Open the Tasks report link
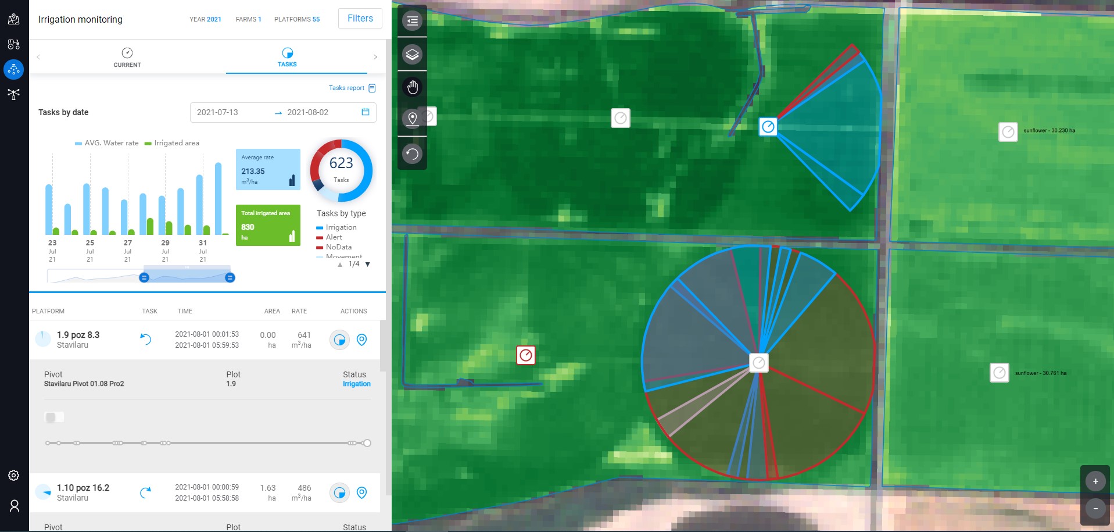 [346, 88]
